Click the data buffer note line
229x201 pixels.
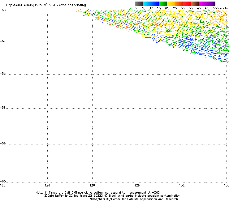[x=112, y=196]
